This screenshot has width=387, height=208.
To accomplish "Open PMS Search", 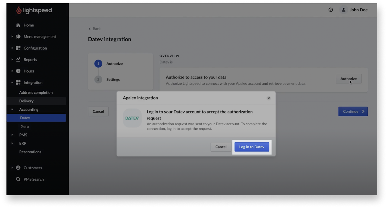I will (34, 179).
